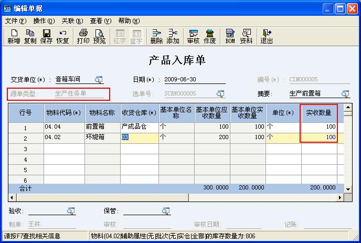Viewport: 361px width, 243px height.
Task: Click the 复制 (Copy) toolbar icon
Action: tap(30, 36)
